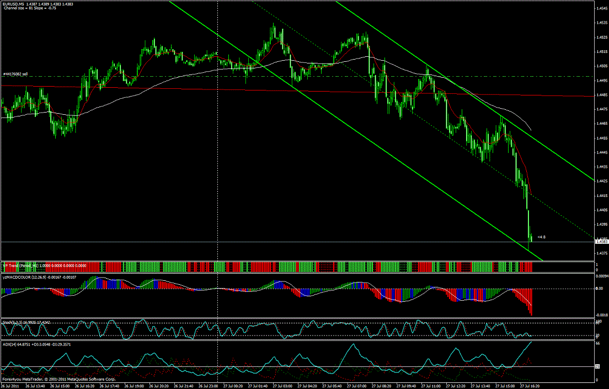Click the MACD scale value -0.0018
Screen dimensions: 609x389
(x=602, y=315)
